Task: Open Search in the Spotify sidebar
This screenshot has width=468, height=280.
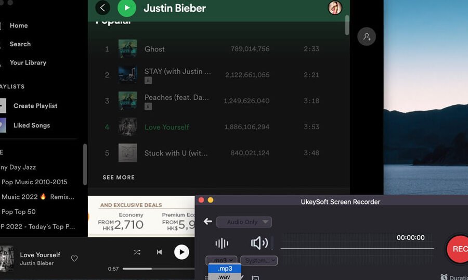Action: click(20, 44)
